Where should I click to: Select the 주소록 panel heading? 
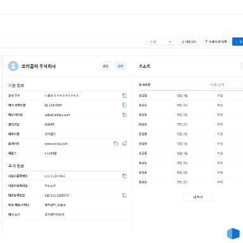pyautogui.click(x=145, y=66)
